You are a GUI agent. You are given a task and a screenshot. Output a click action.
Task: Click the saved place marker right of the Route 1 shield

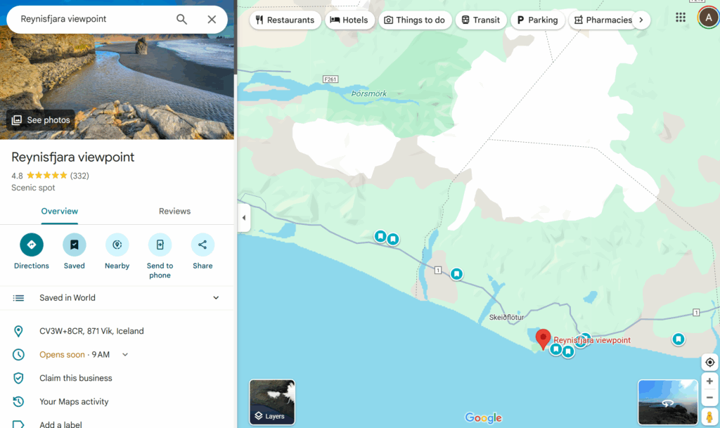pos(456,274)
